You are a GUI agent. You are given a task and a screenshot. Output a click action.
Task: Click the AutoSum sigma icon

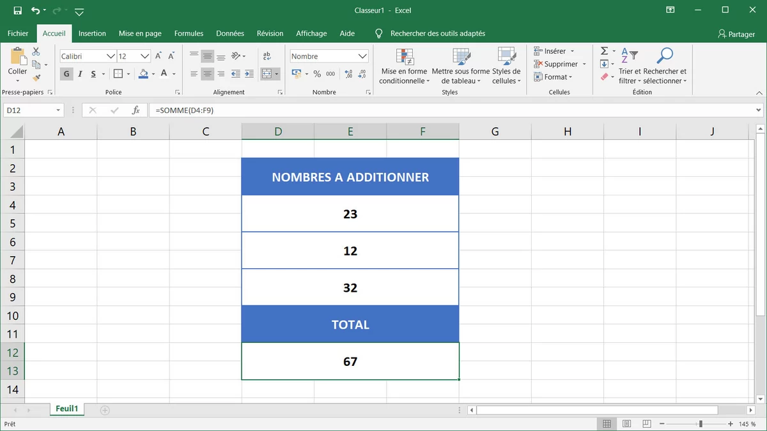(603, 51)
